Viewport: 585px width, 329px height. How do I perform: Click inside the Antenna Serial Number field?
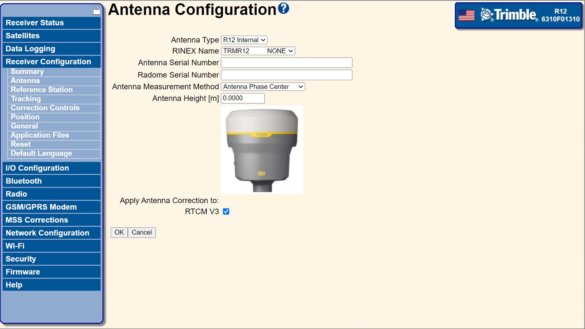coord(286,62)
